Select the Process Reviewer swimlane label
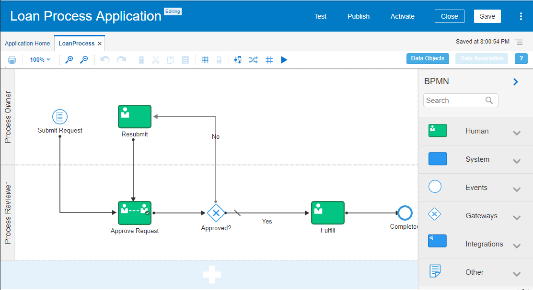 click(x=8, y=213)
